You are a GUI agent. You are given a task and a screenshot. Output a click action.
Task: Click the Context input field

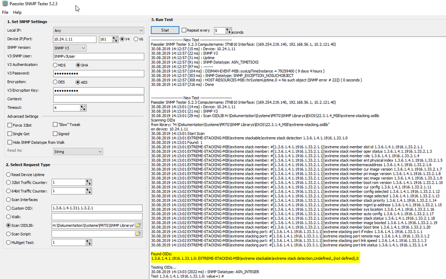click(x=98, y=99)
